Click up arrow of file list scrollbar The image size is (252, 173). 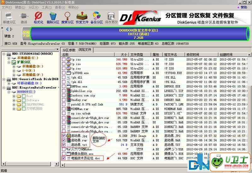(249, 55)
